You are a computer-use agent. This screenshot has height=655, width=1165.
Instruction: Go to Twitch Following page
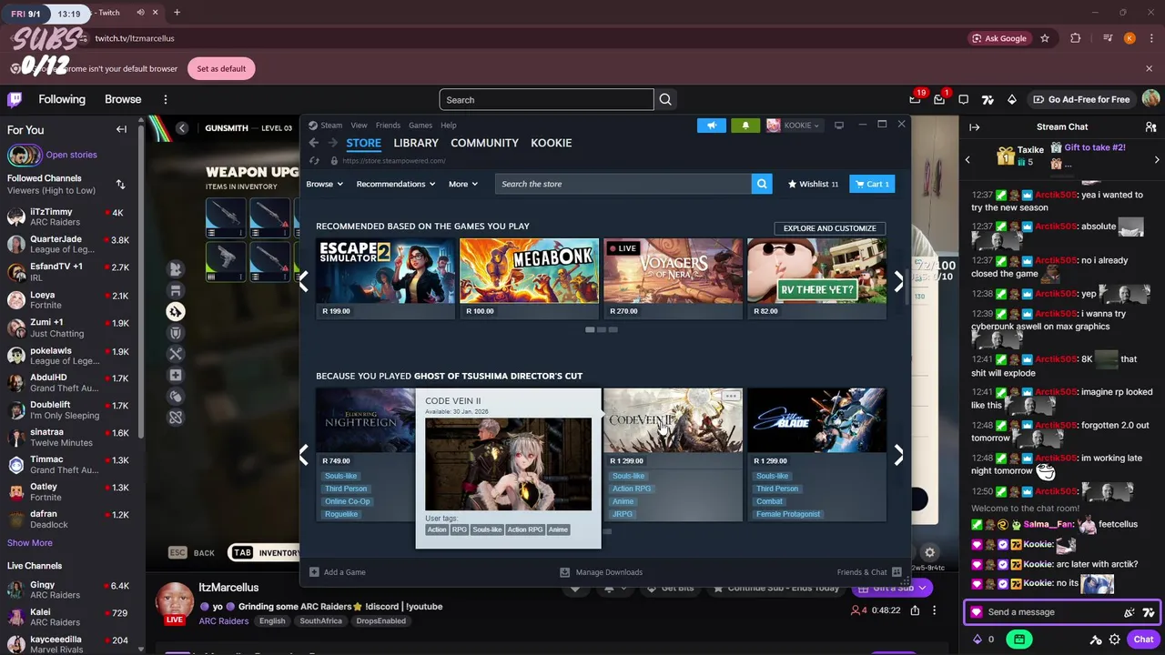point(62,99)
